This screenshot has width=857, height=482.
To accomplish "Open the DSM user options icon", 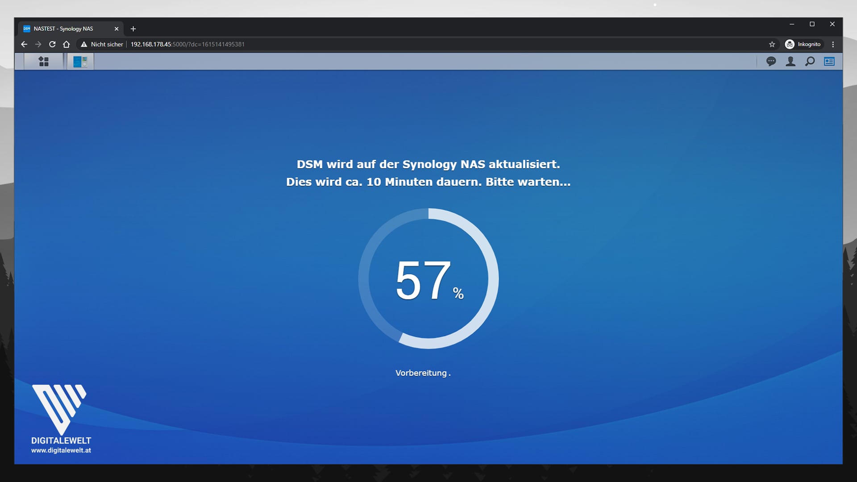I will pos(790,62).
